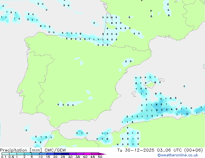Click the 'Precipitation [mm]' title text

click(21, 150)
